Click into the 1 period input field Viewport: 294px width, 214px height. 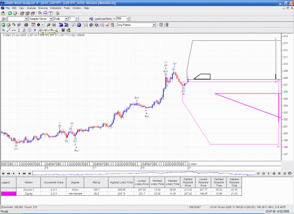coord(72,19)
